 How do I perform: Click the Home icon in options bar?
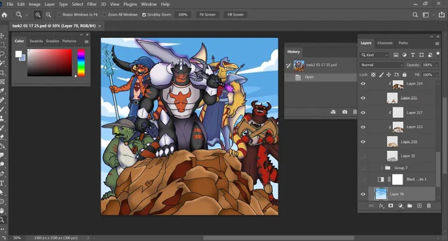tap(5, 15)
